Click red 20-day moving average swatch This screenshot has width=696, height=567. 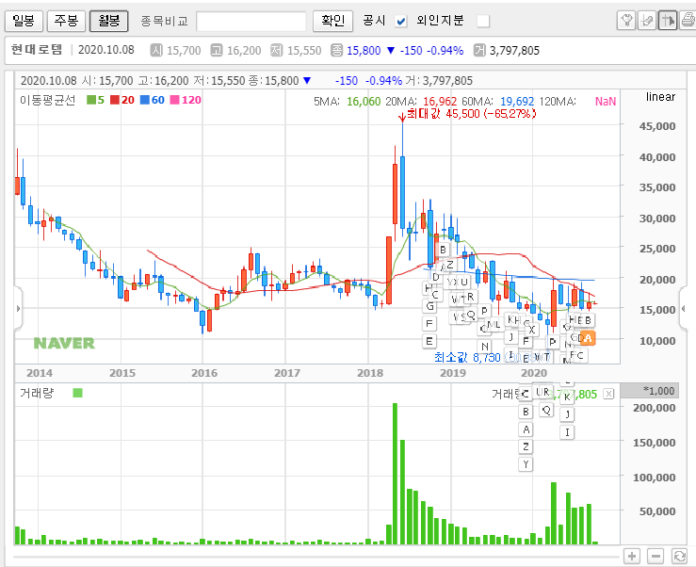coord(115,100)
